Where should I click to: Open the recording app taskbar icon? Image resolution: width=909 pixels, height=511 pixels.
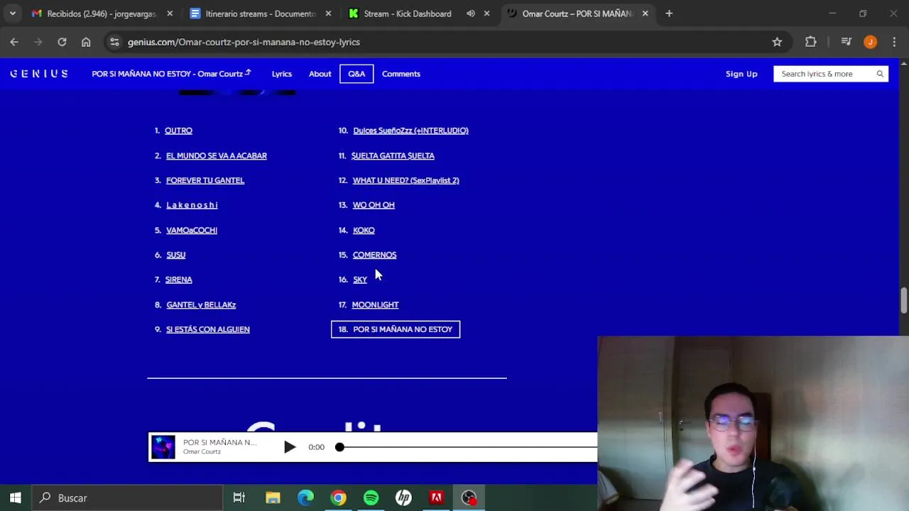(469, 498)
